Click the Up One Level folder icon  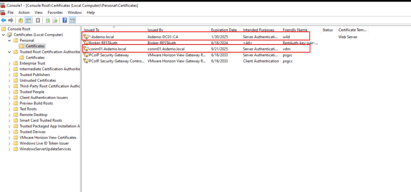20,20
